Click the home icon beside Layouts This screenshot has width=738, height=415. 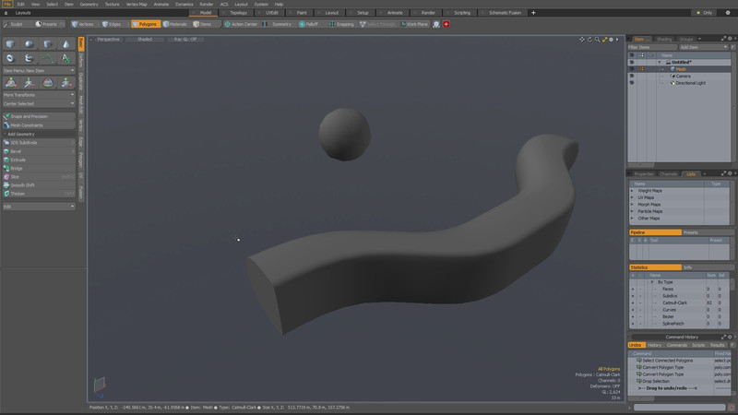point(6,13)
